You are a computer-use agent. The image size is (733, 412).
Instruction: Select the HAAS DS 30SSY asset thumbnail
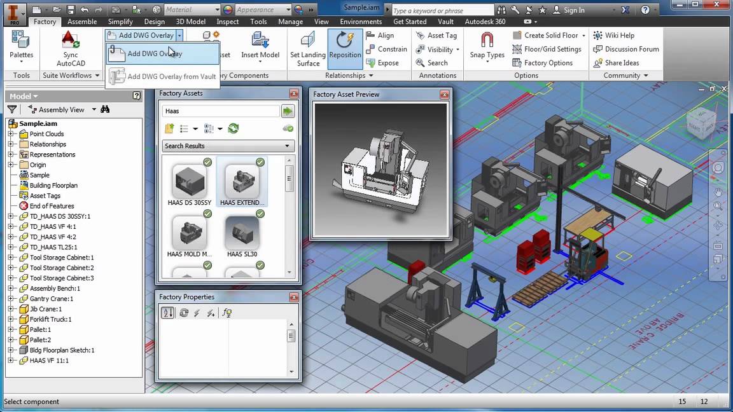(x=190, y=182)
